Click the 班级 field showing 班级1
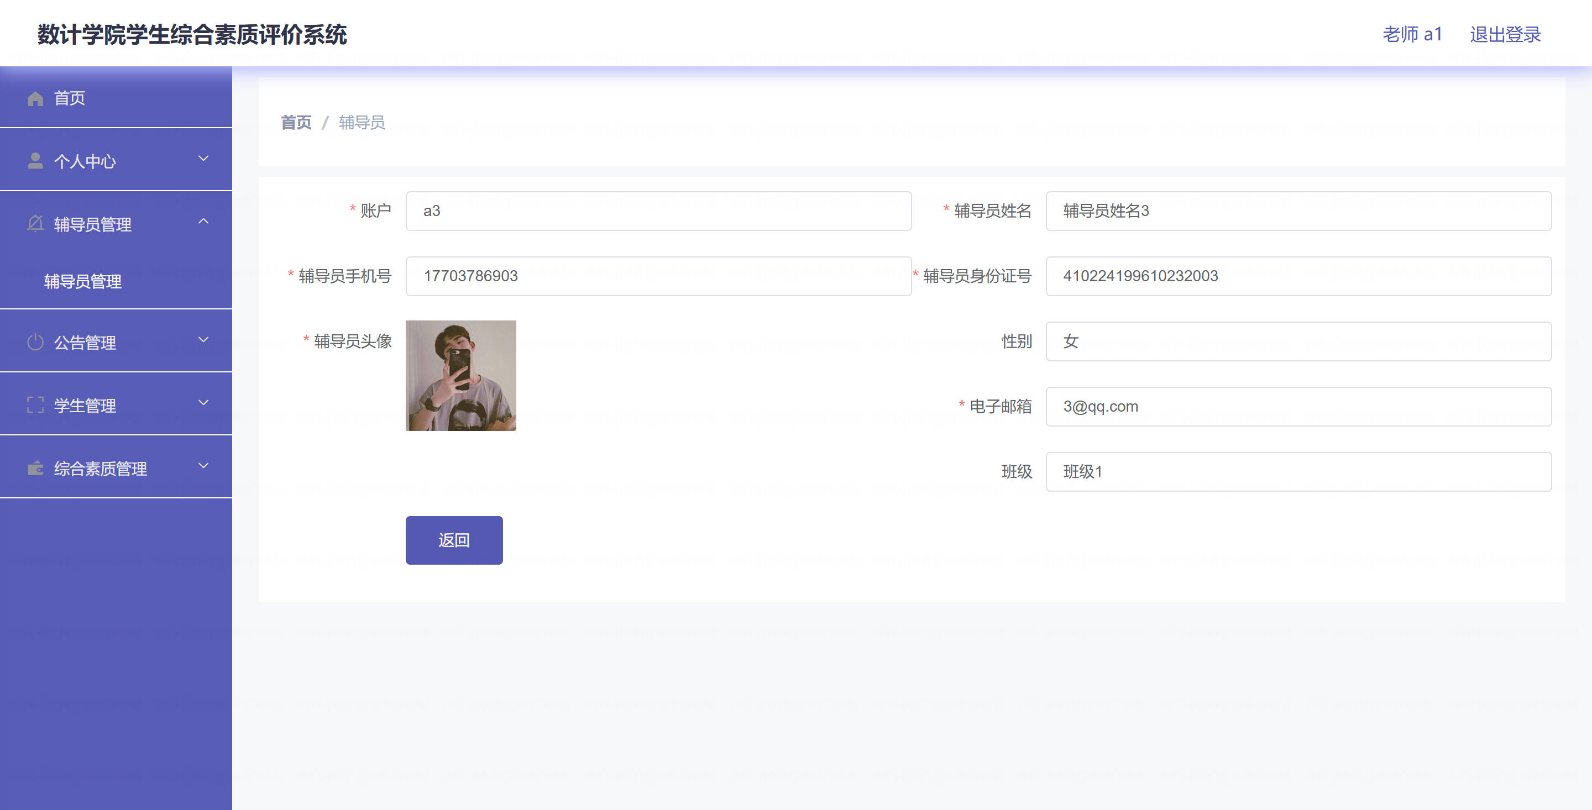 pyautogui.click(x=1298, y=471)
